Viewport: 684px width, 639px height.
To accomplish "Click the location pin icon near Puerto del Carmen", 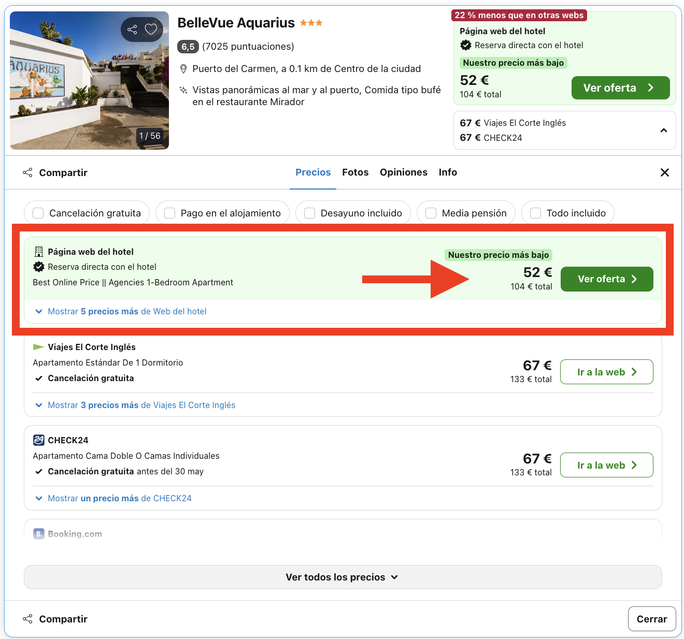I will pos(183,68).
